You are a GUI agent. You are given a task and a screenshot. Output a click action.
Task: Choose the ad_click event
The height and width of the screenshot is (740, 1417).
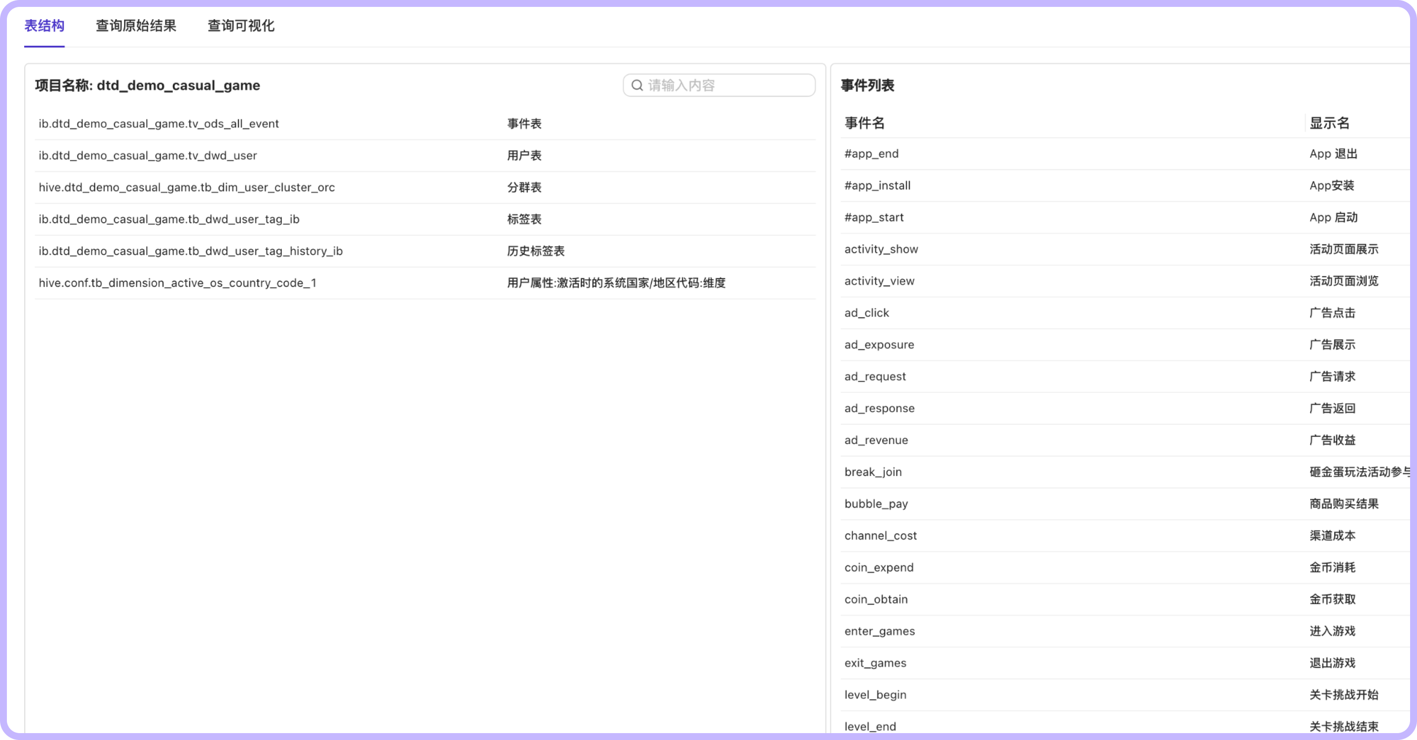click(x=867, y=313)
